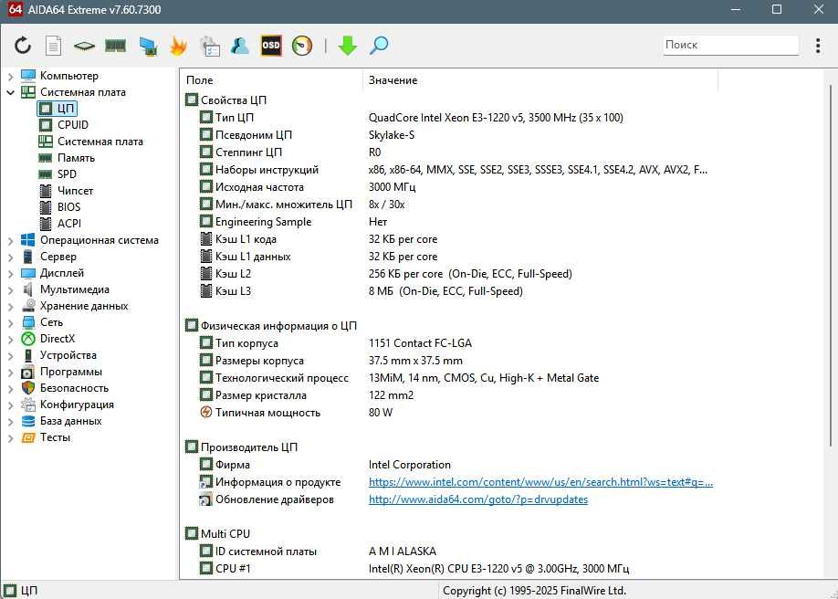The width and height of the screenshot is (838, 599).
Task: Click the База данных tree icon
Action: [x=28, y=422]
